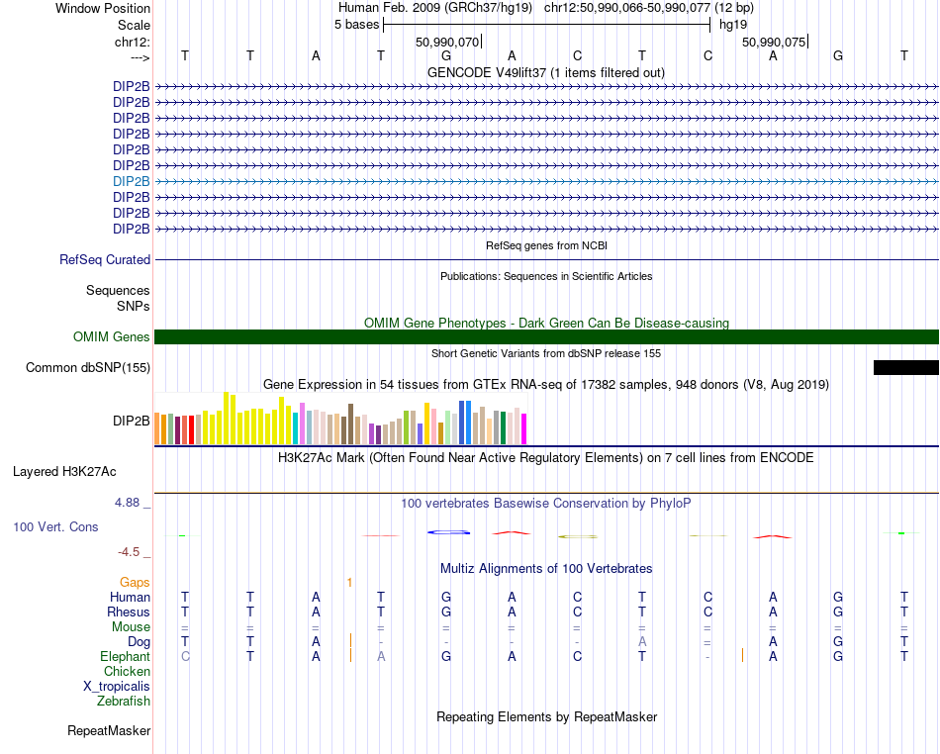Click the Chicken species row label

(x=127, y=671)
